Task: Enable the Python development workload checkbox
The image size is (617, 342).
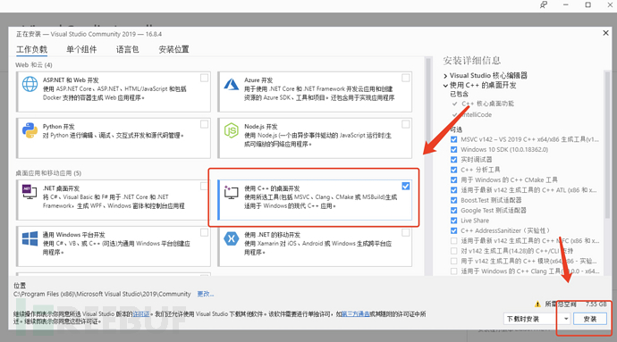Action: point(204,124)
